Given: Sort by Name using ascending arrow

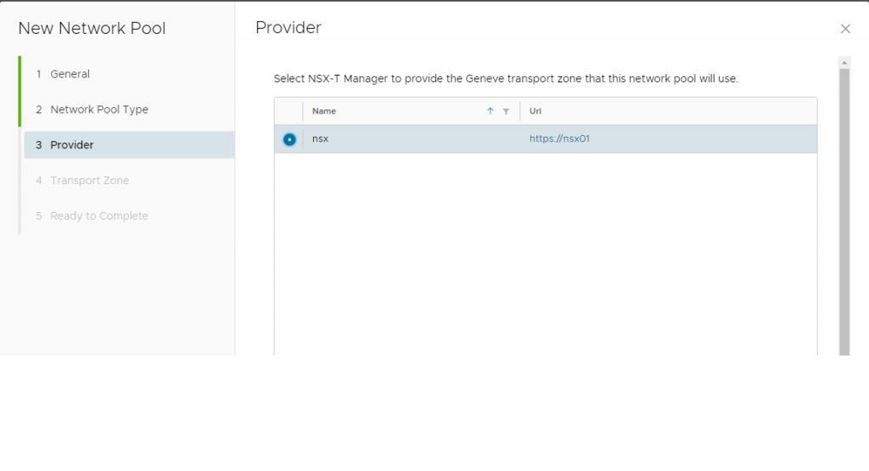Looking at the screenshot, I should pyautogui.click(x=490, y=111).
